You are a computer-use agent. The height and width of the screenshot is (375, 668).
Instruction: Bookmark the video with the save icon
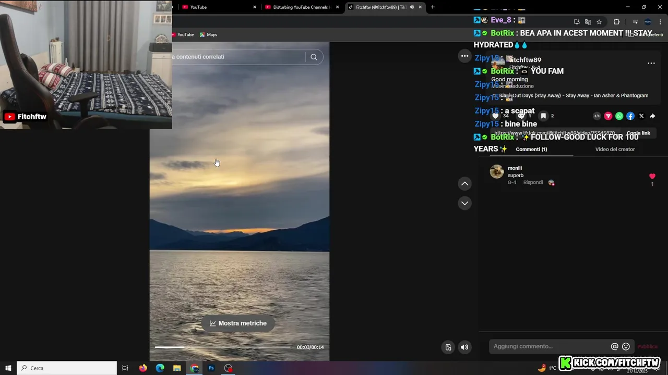[x=543, y=116]
